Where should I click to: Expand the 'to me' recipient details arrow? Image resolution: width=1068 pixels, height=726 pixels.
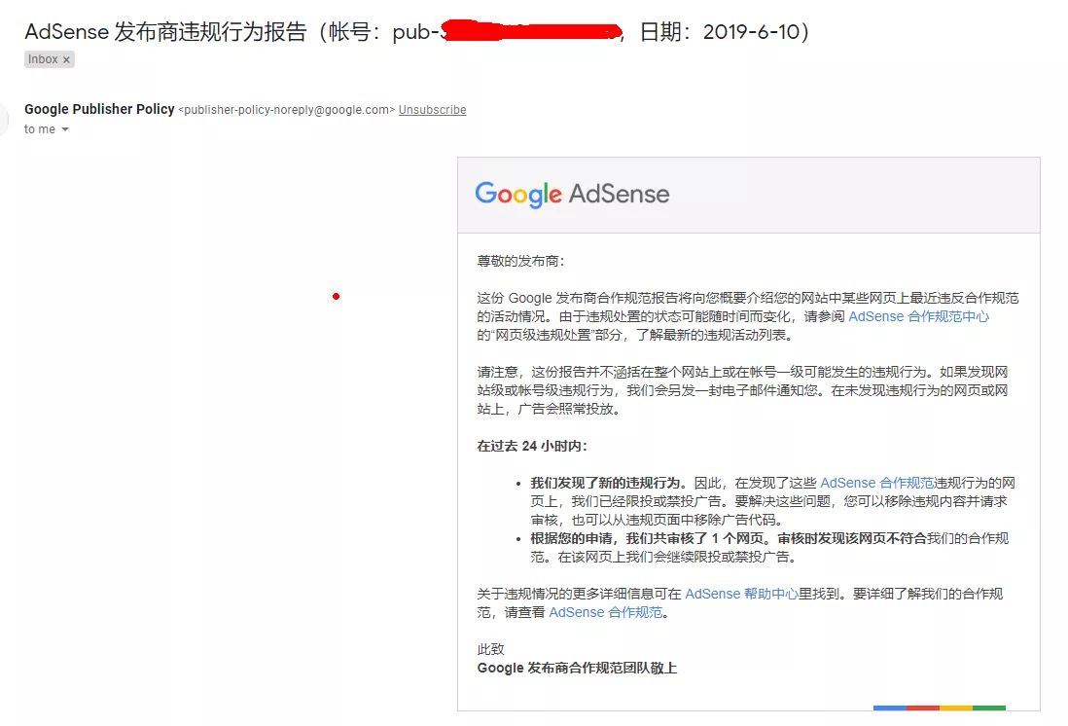click(65, 129)
